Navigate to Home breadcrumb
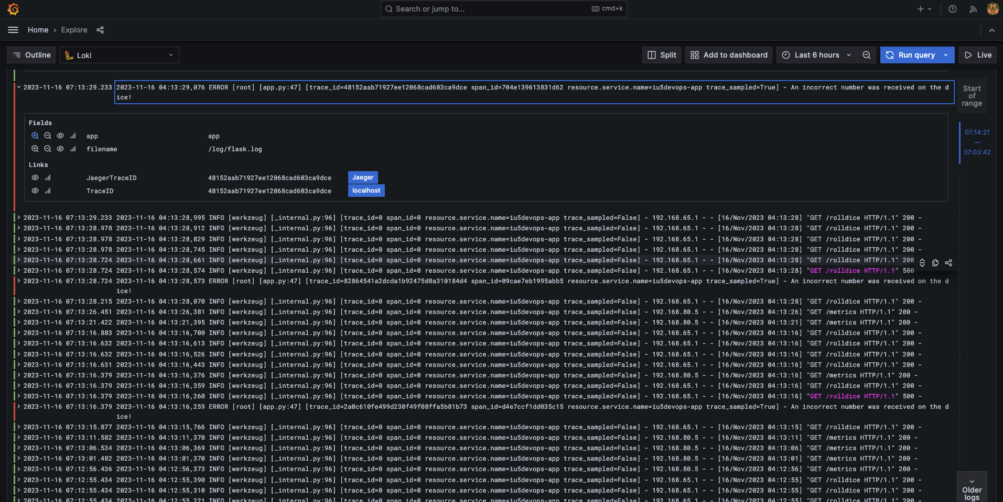Screen dimensions: 1003x502 pos(38,30)
